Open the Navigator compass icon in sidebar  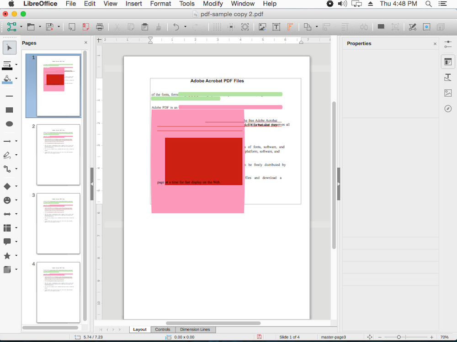(x=448, y=109)
